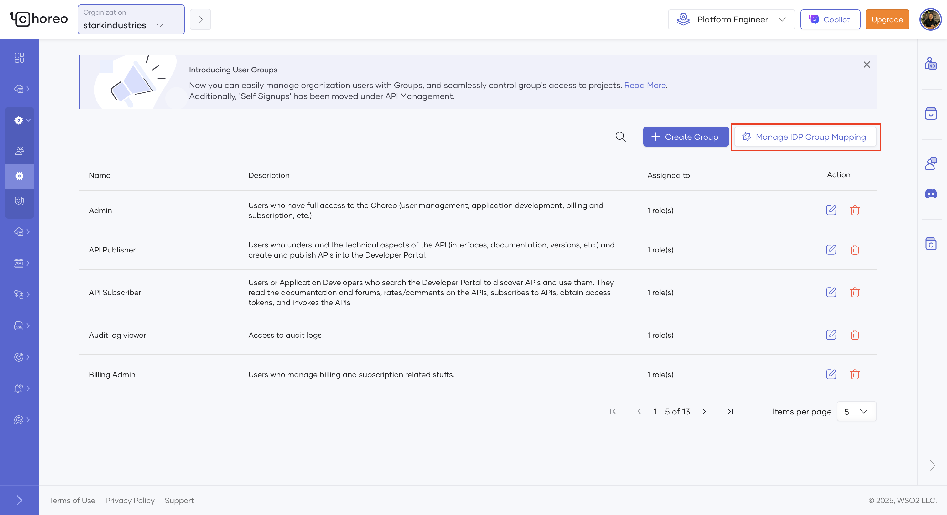
Task: Edit the Audit log viewer group
Action: tap(831, 335)
